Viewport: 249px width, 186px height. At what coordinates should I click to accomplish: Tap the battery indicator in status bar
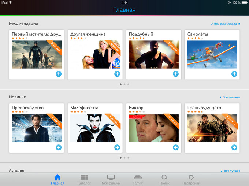click(x=245, y=3)
